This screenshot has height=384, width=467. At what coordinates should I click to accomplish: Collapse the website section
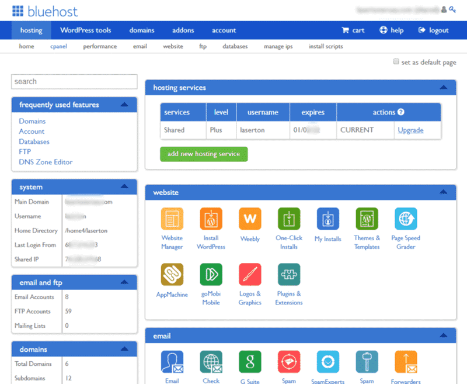(444, 192)
